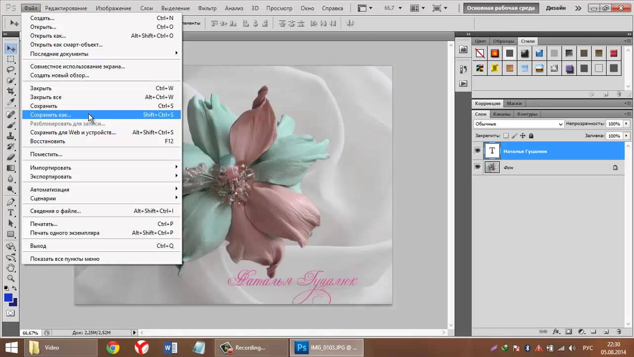Open the Actions panel play icon
634x357 pixels.
[x=463, y=84]
